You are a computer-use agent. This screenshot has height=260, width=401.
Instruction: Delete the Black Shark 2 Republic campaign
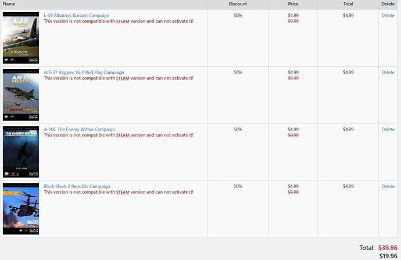388,186
